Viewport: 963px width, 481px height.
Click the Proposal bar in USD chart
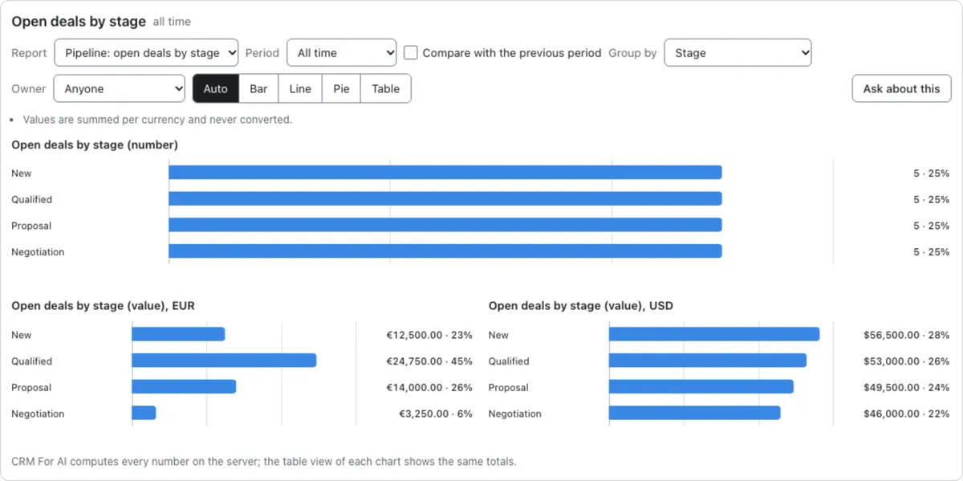tap(701, 387)
